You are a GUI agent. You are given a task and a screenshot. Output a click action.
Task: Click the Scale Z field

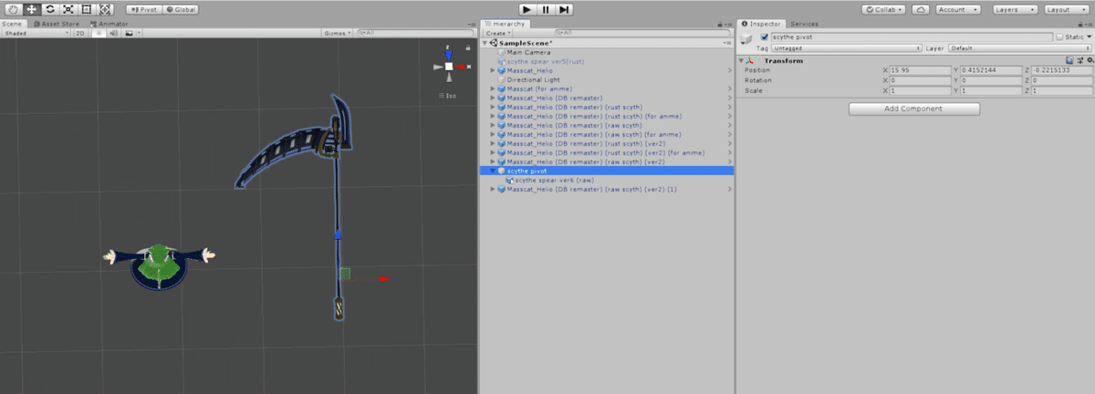(x=1062, y=90)
